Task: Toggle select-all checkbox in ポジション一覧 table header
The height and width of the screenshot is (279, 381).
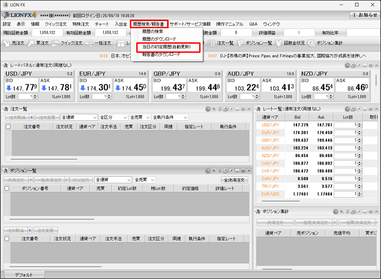Action: point(7,188)
